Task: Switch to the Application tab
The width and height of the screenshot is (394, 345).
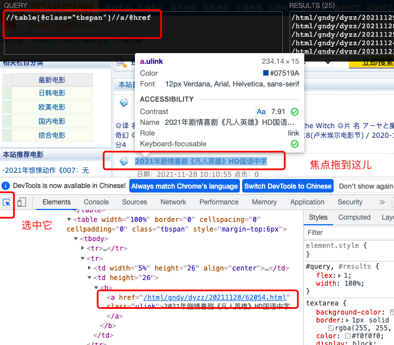Action: (307, 202)
